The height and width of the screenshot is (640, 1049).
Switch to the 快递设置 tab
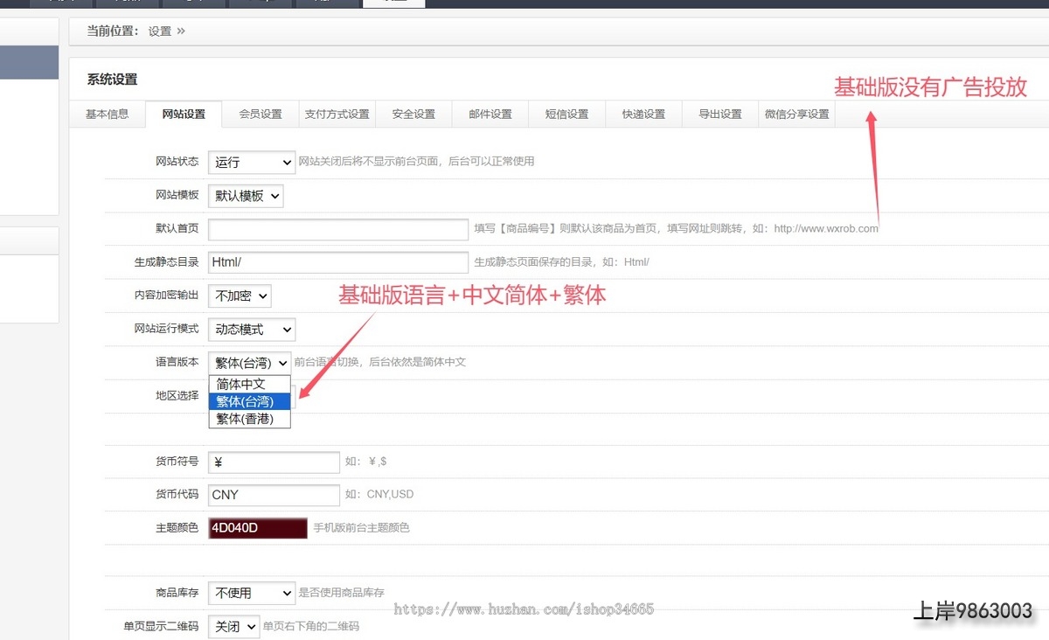coord(643,115)
